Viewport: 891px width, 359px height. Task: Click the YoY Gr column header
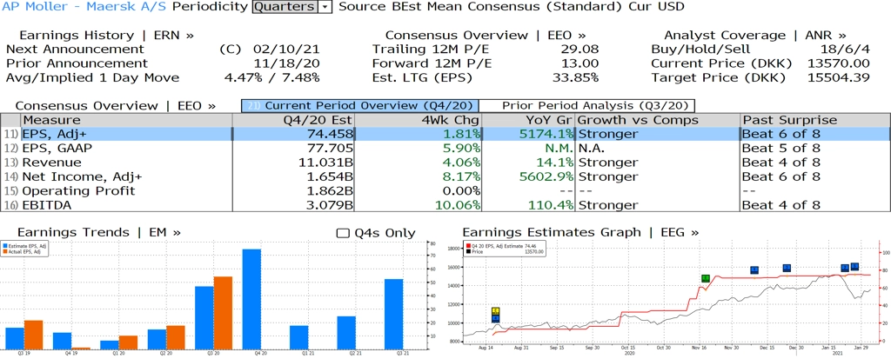click(x=528, y=121)
